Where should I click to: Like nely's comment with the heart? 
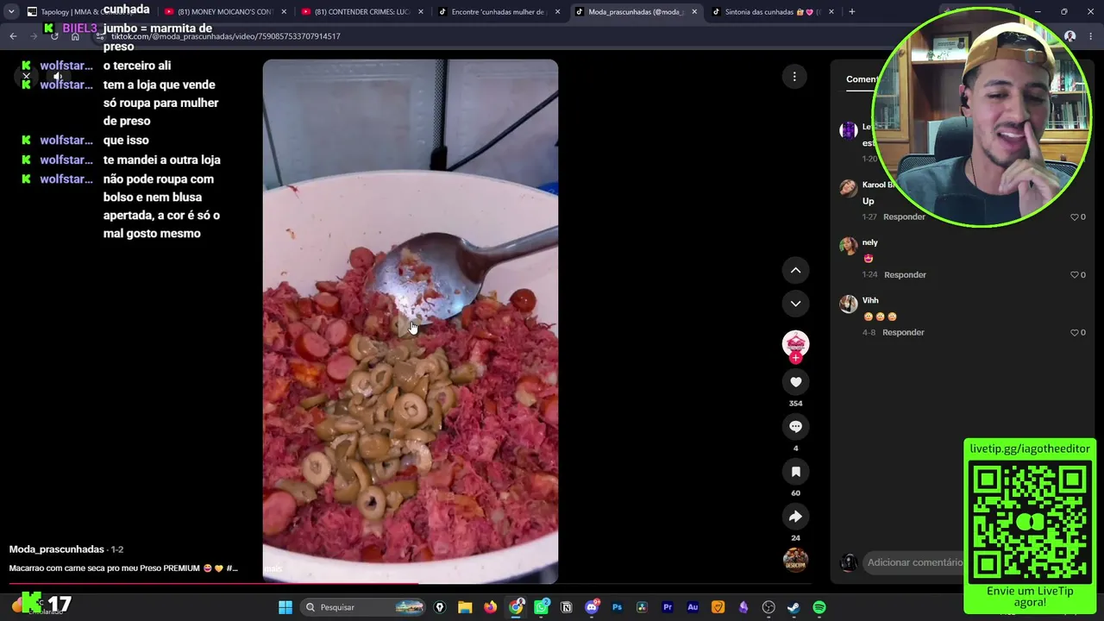click(x=1075, y=274)
